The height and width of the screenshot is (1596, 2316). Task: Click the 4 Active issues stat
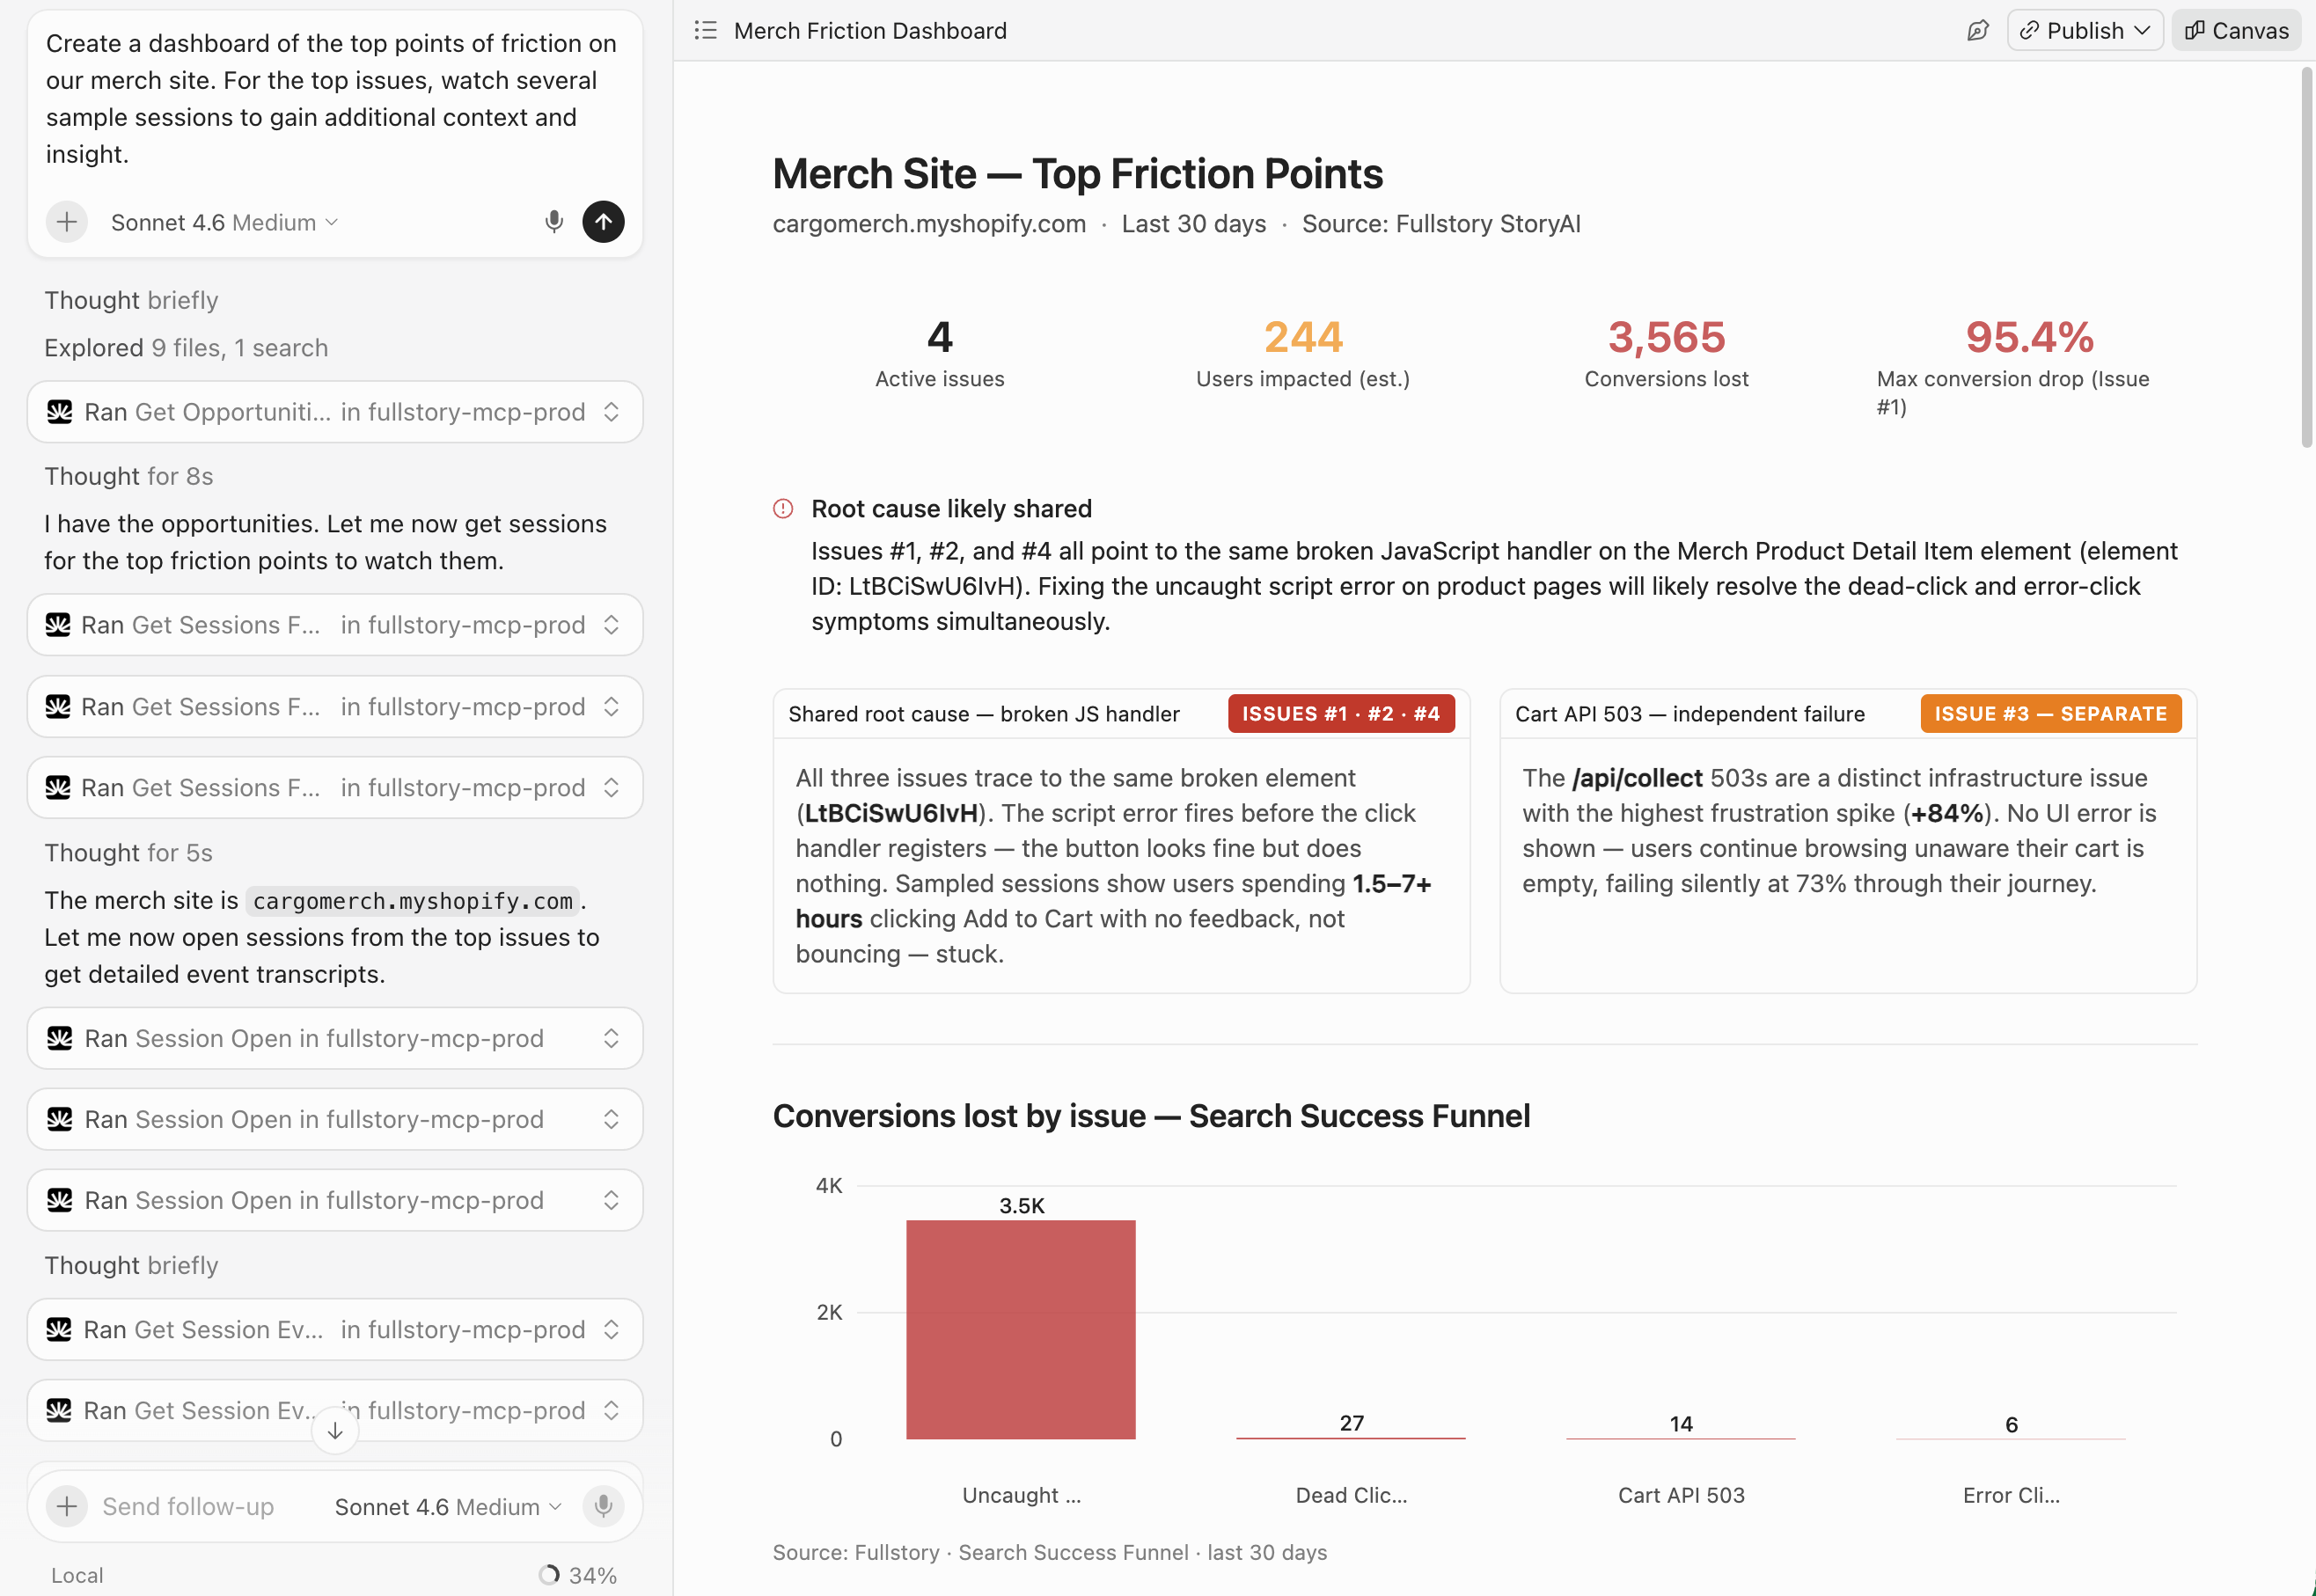[940, 353]
